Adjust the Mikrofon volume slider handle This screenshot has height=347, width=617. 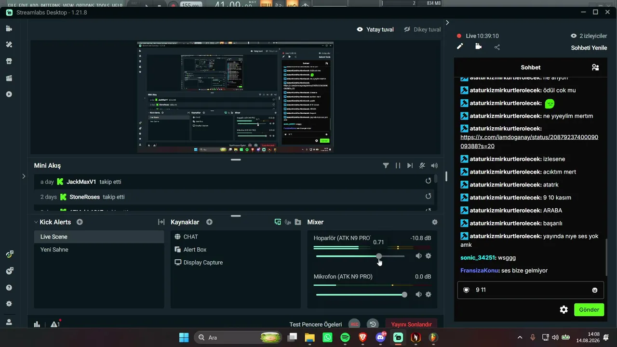coord(404,294)
